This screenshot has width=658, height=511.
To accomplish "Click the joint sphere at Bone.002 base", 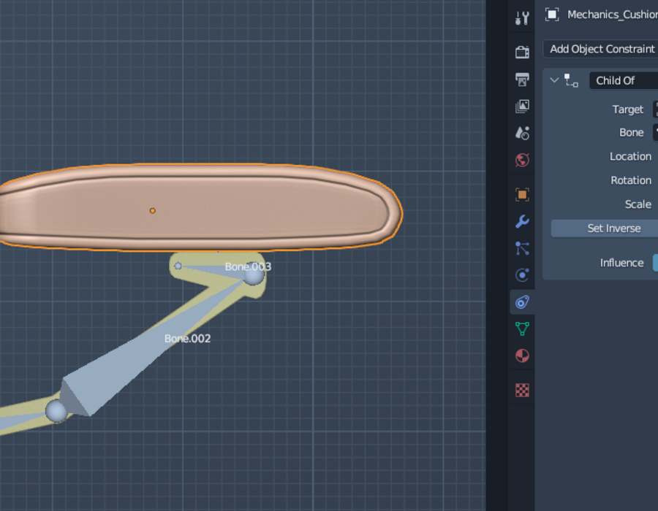I will click(56, 411).
